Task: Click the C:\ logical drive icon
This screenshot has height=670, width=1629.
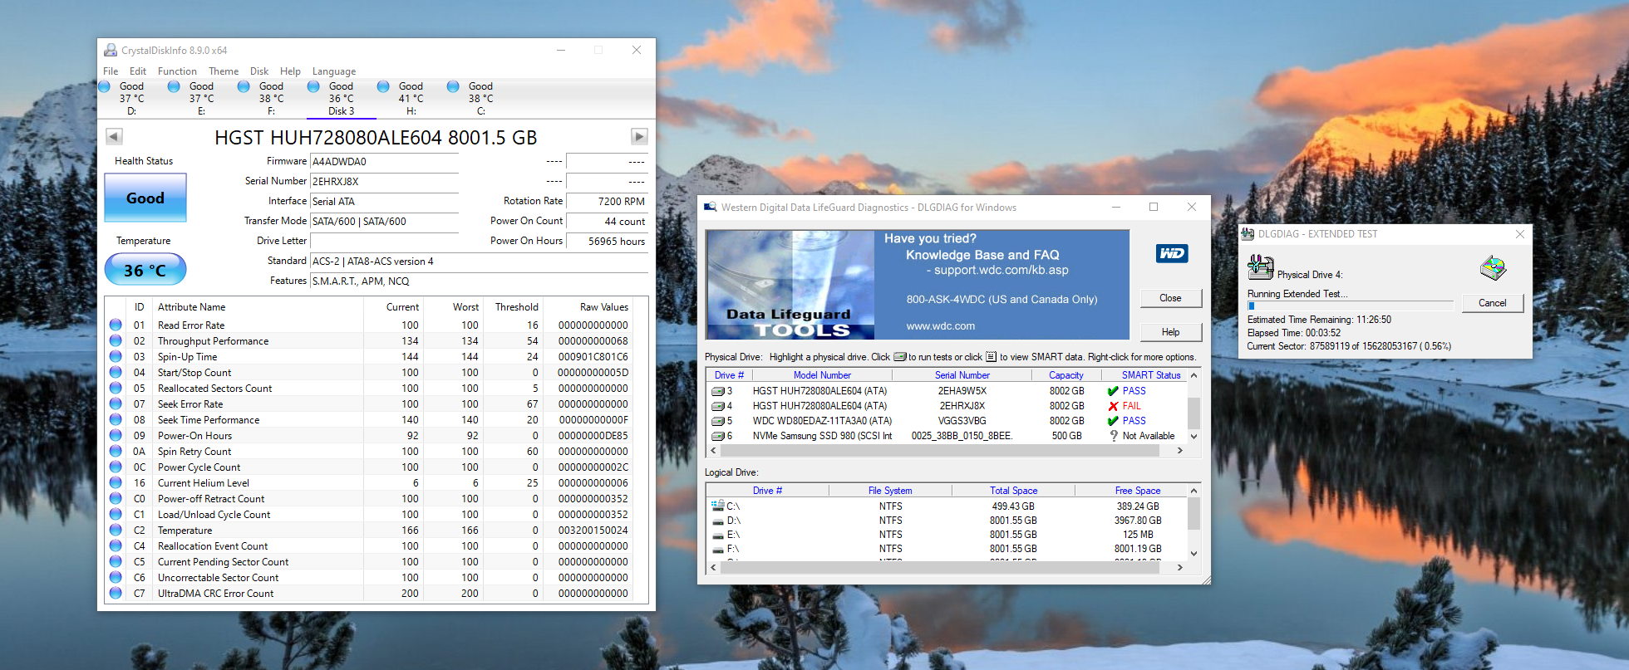Action: [x=717, y=506]
